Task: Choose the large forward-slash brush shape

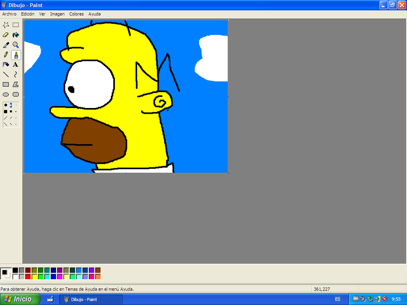Action: (x=6, y=118)
